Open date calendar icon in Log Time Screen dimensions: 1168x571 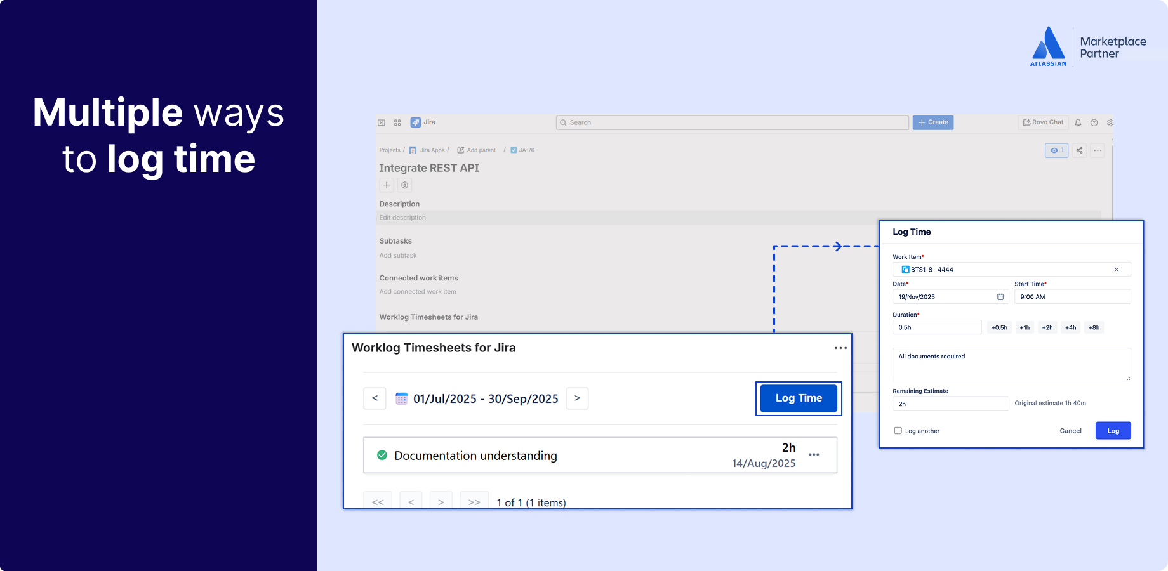(1000, 297)
